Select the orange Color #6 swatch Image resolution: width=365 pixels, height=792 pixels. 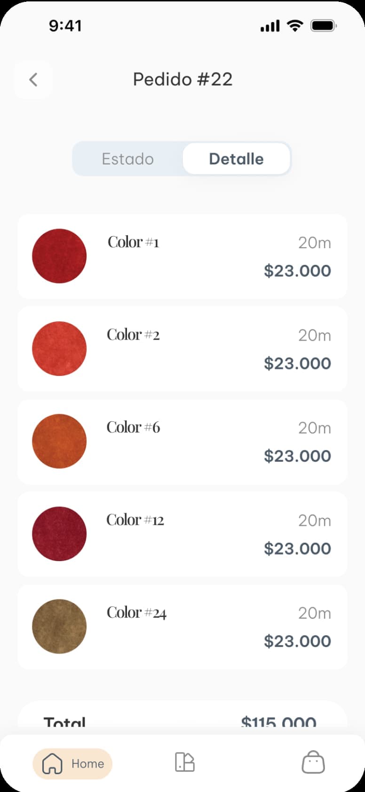[x=59, y=441]
